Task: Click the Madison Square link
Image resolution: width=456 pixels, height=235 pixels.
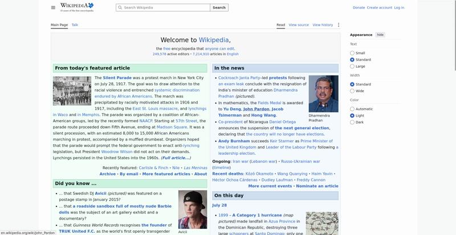Action: [x=172, y=127]
